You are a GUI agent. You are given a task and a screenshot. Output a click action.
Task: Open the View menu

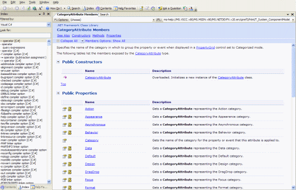pos(22,2)
